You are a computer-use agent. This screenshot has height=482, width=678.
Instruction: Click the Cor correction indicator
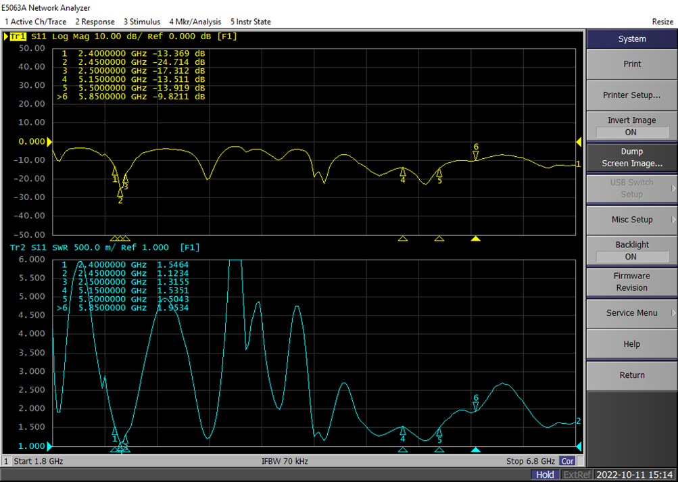tap(567, 461)
